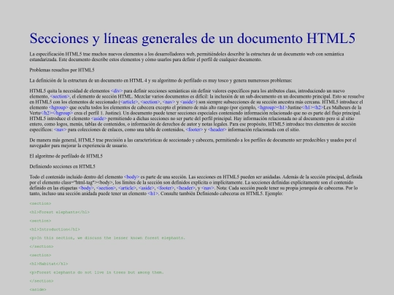Click code line '<h1>Introduction</h1>'
Screen dimensions: 394x295
[x=55, y=229]
